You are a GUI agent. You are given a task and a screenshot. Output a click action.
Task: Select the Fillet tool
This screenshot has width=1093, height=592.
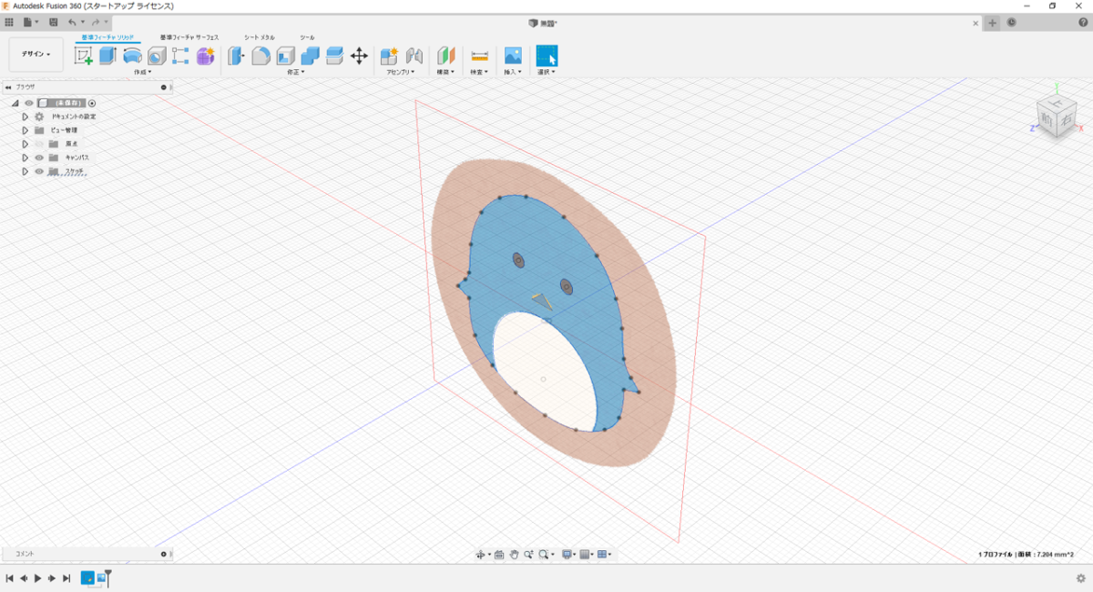[260, 56]
